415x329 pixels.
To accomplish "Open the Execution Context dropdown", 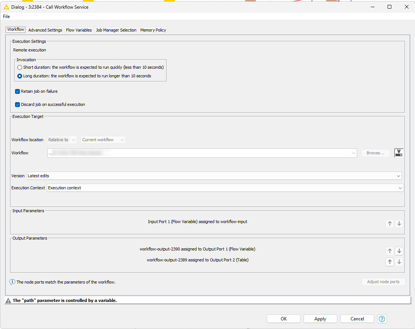I will [400, 188].
